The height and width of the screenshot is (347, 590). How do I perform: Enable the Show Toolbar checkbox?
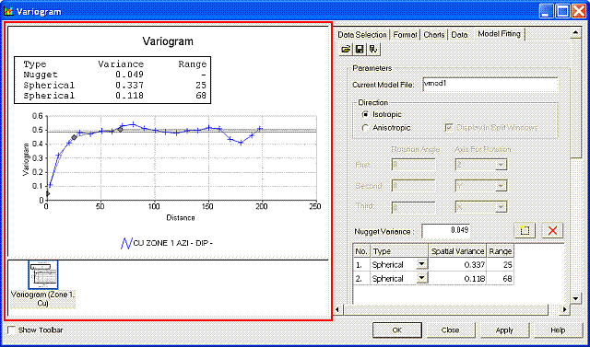12,330
